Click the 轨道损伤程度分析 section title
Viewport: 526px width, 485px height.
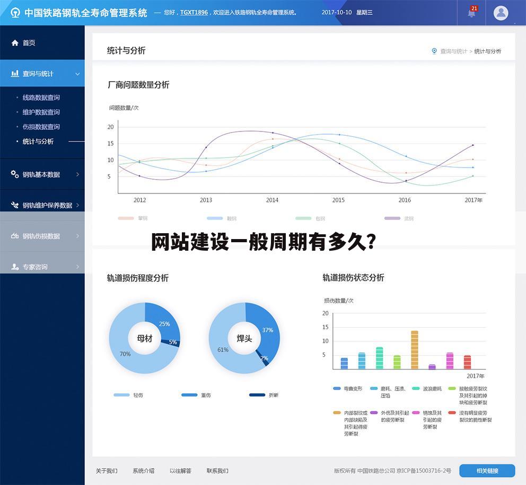click(x=137, y=278)
